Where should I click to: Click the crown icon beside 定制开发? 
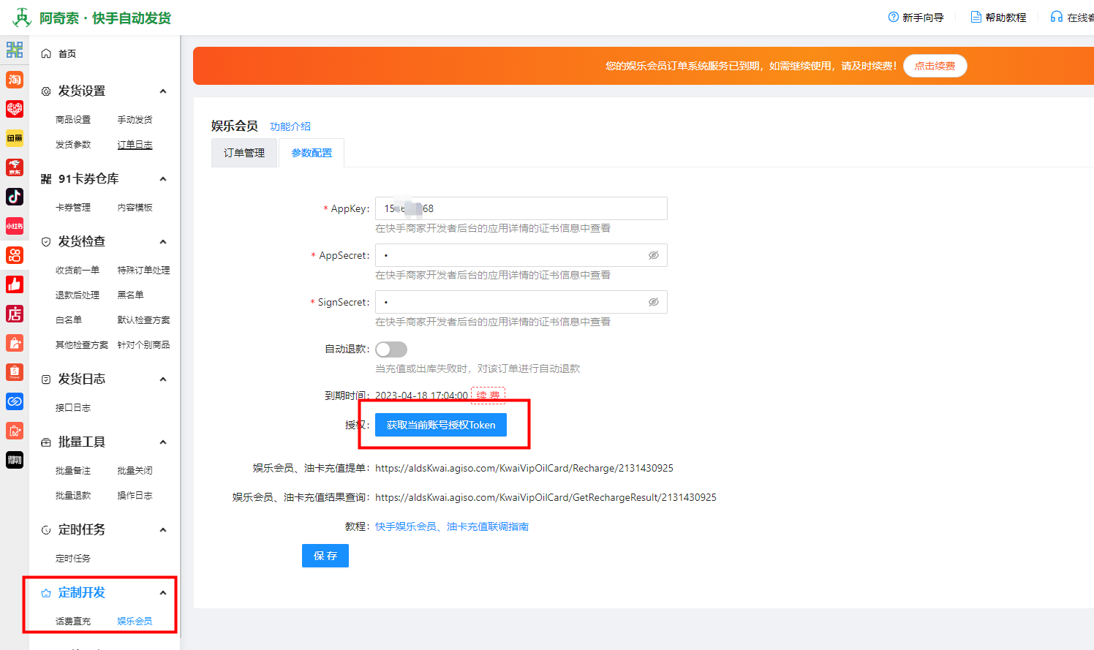[x=46, y=593]
